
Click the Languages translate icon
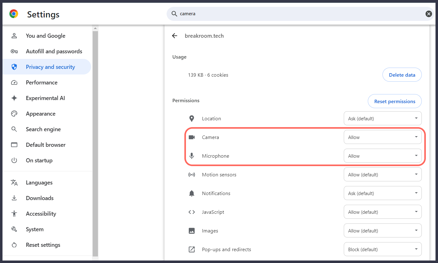[x=14, y=182]
